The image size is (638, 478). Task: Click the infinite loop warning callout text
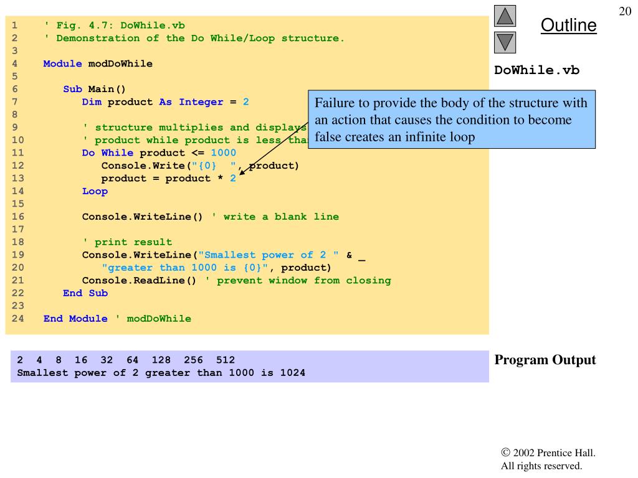pyautogui.click(x=451, y=119)
